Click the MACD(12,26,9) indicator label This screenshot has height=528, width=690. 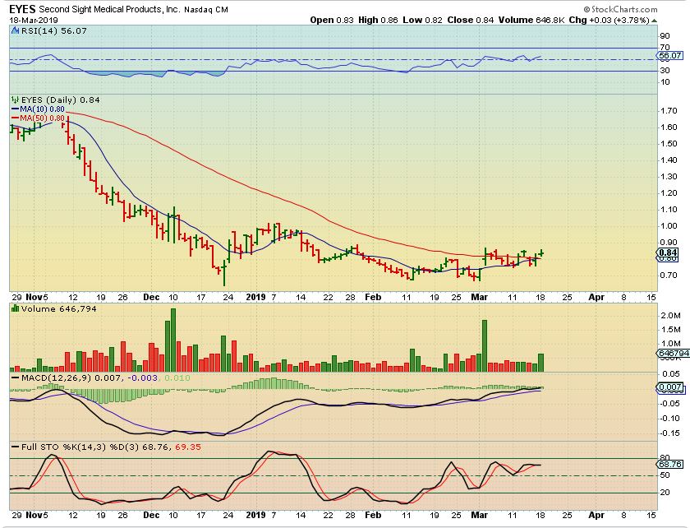coord(57,378)
